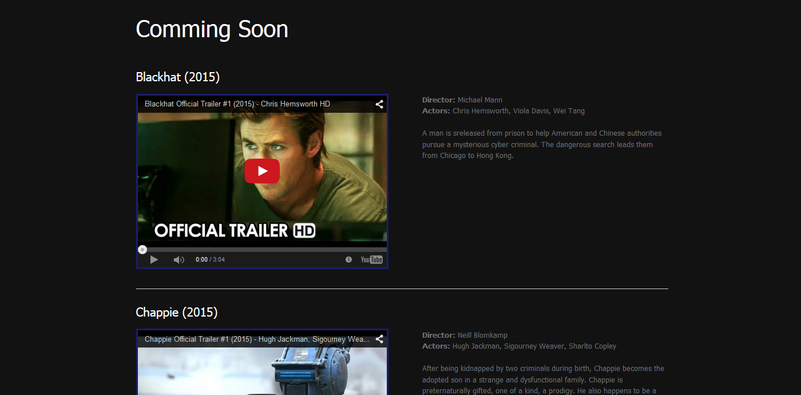
Task: Open the YouTube logo in Blackhat player
Action: [371, 260]
